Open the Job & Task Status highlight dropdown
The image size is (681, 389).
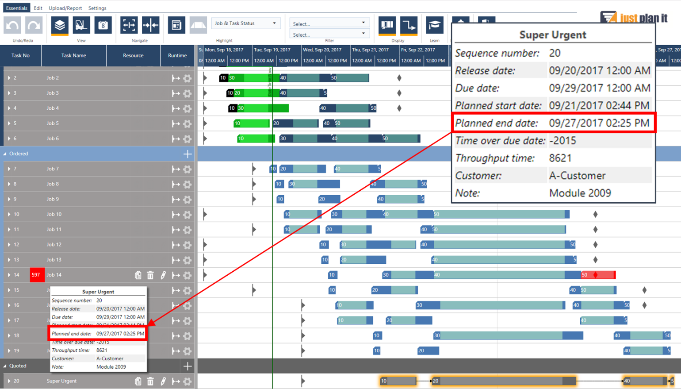246,23
